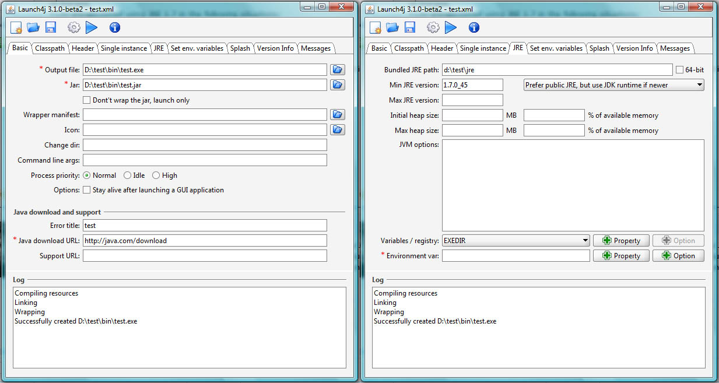
Task: Click the "Linking" line in left Log
Action: pos(26,303)
